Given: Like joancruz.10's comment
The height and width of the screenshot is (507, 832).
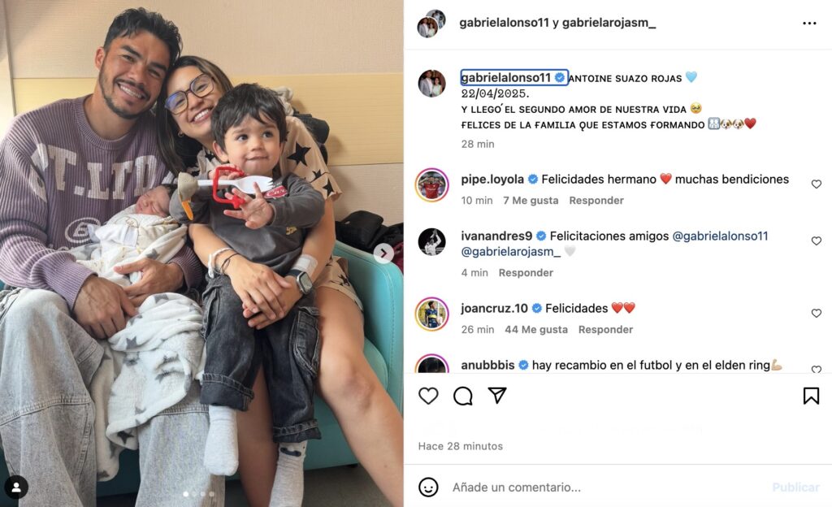Looking at the screenshot, I should coord(816,314).
